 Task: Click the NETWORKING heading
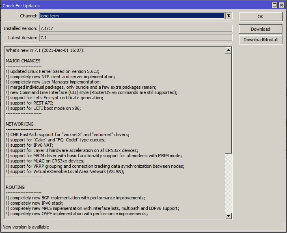(19, 124)
